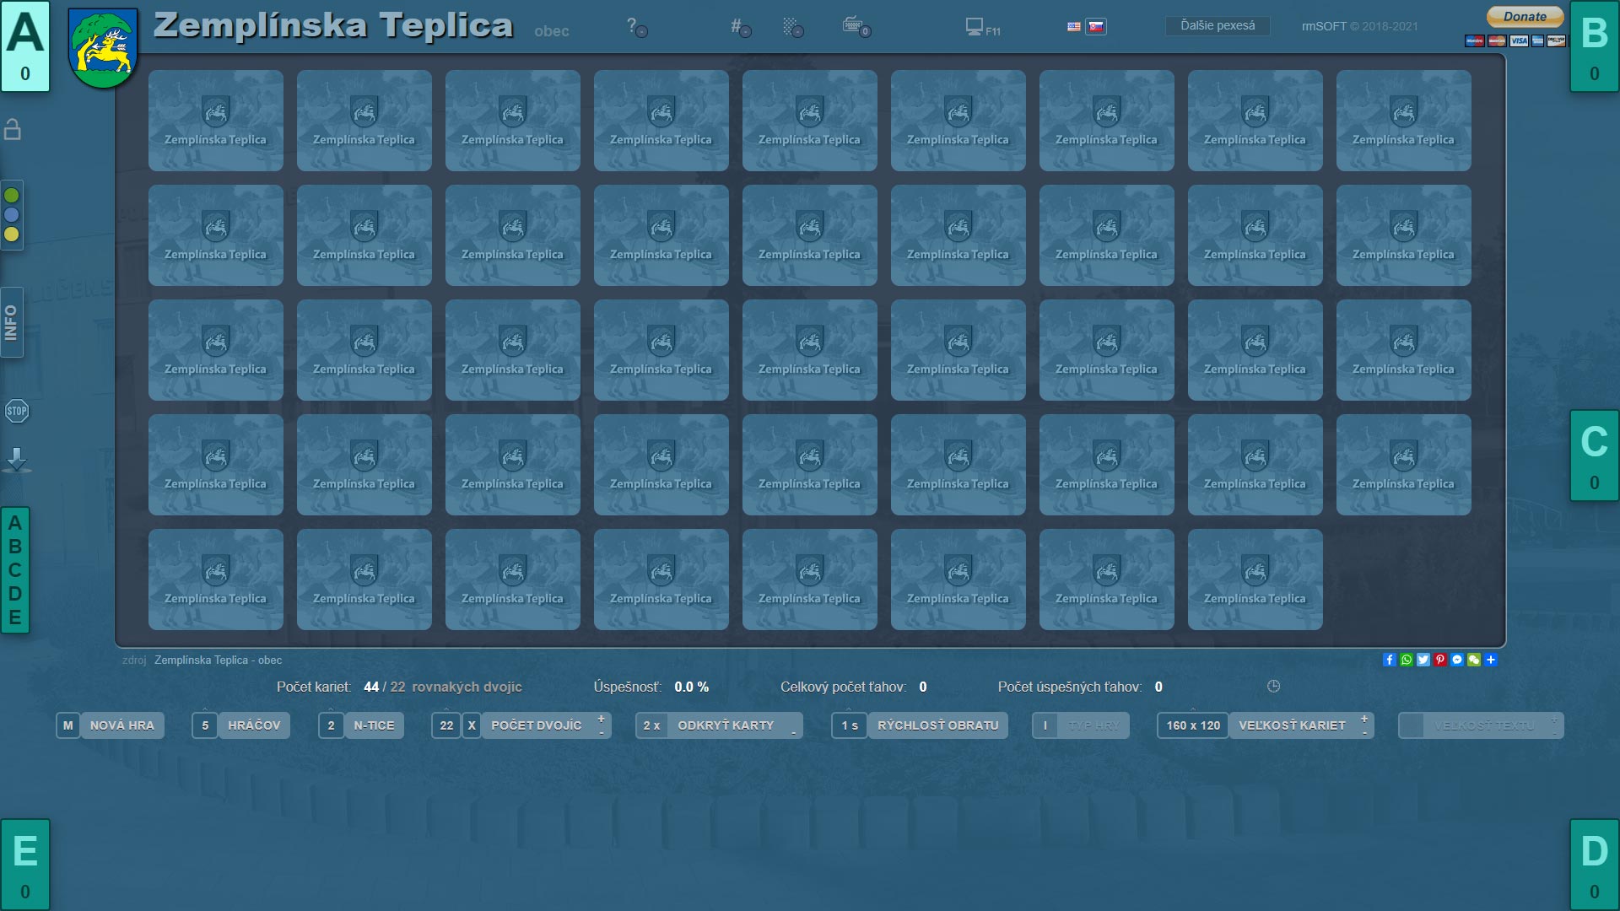
Task: Click the I box beside TYP HRY
Action: pos(1045,725)
